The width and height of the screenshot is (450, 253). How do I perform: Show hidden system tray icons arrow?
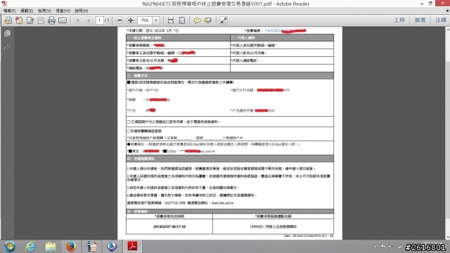[375, 247]
